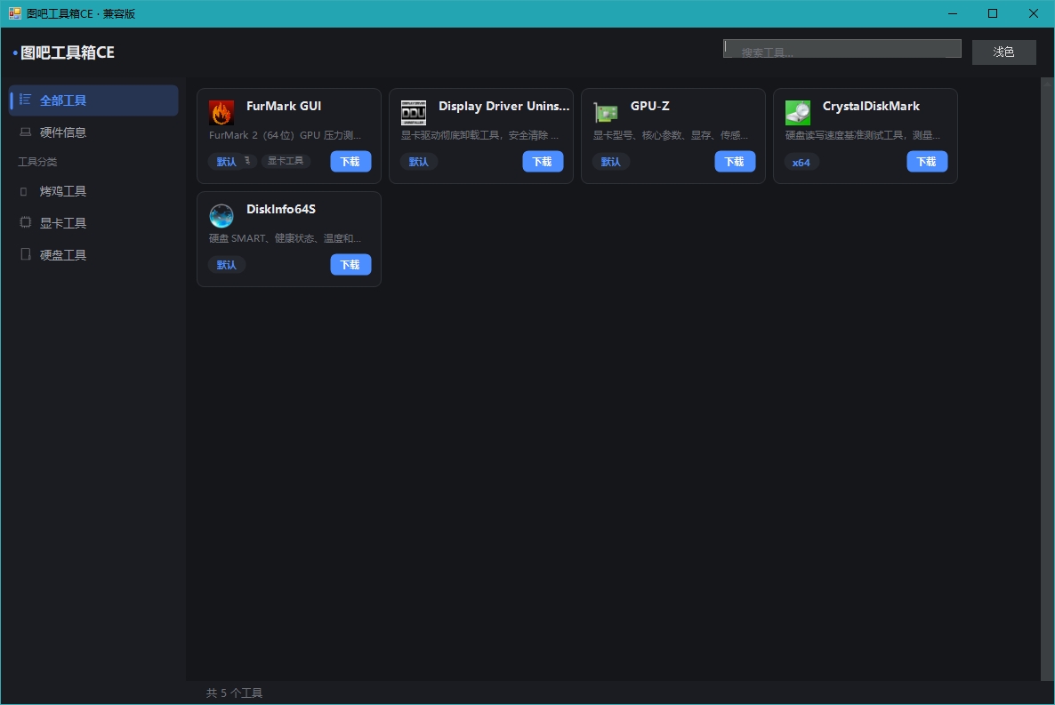This screenshot has height=705, width=1055.
Task: Switch to the 烤鸡工具 category
Action: (x=94, y=192)
